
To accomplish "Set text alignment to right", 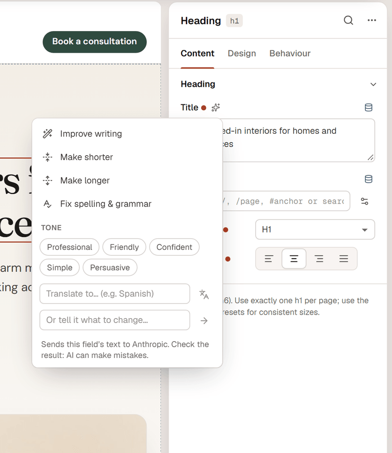I will coord(319,259).
